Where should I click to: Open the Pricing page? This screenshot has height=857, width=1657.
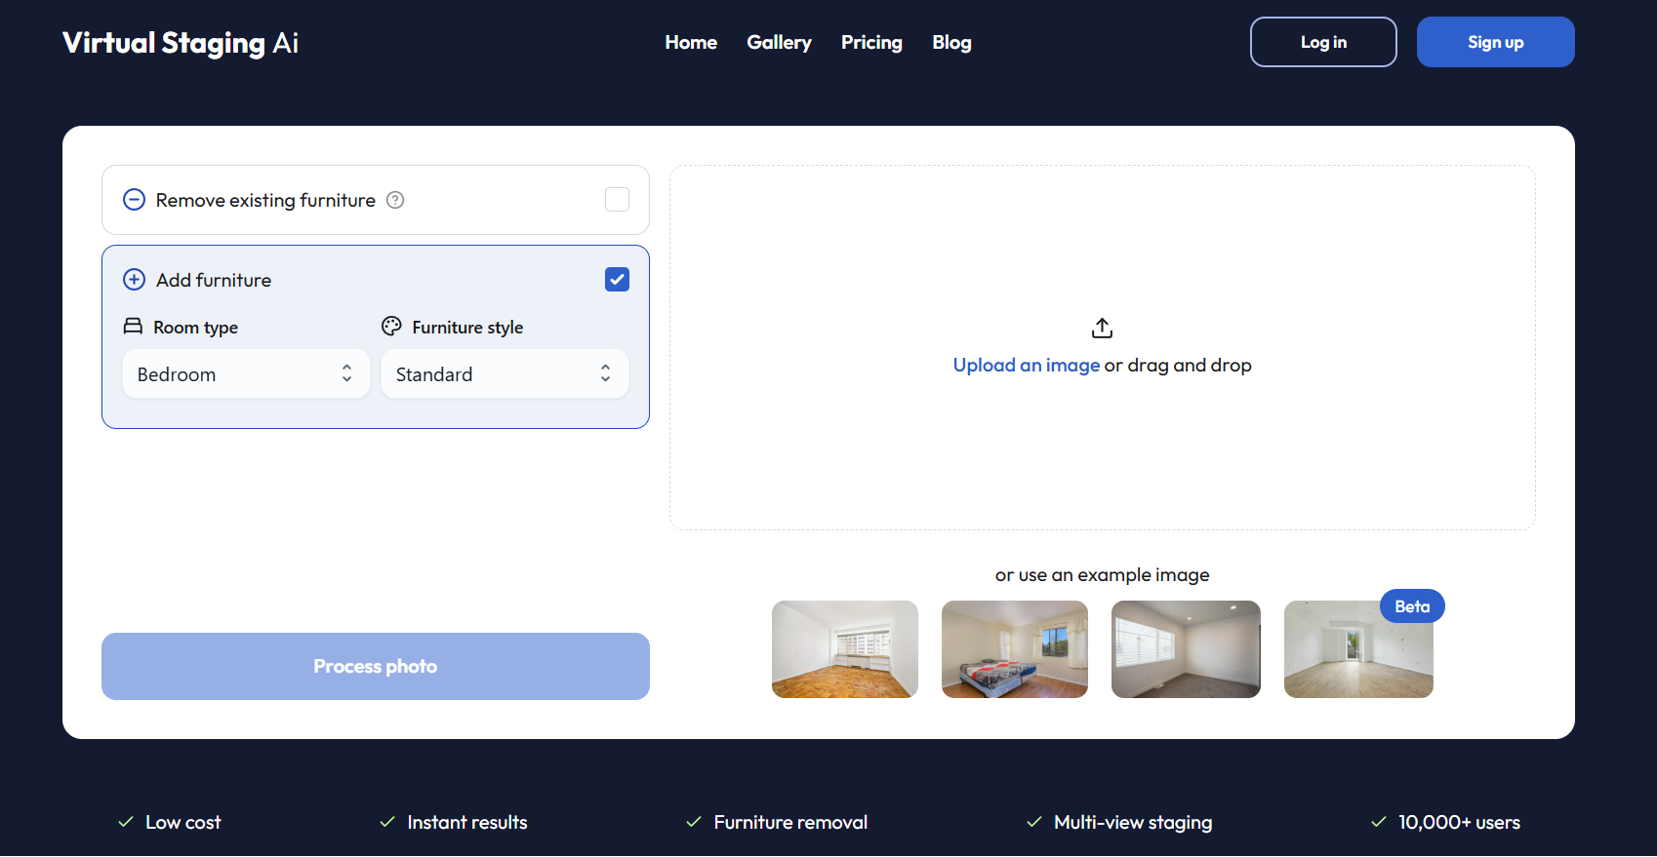coord(871,42)
